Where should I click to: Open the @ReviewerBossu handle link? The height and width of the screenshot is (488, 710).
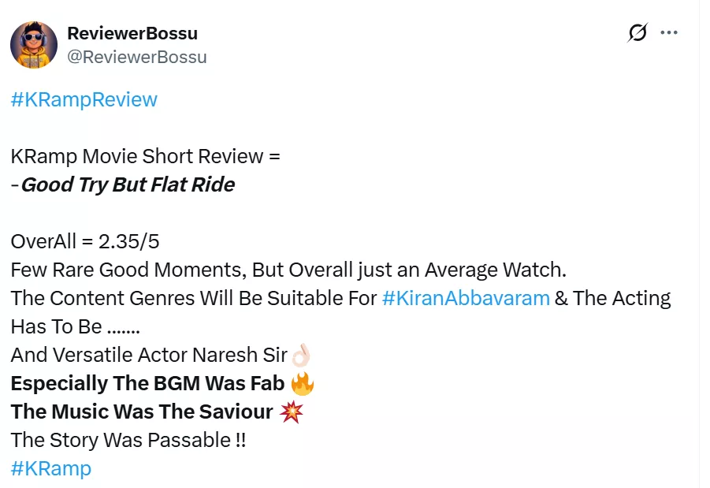click(x=137, y=57)
